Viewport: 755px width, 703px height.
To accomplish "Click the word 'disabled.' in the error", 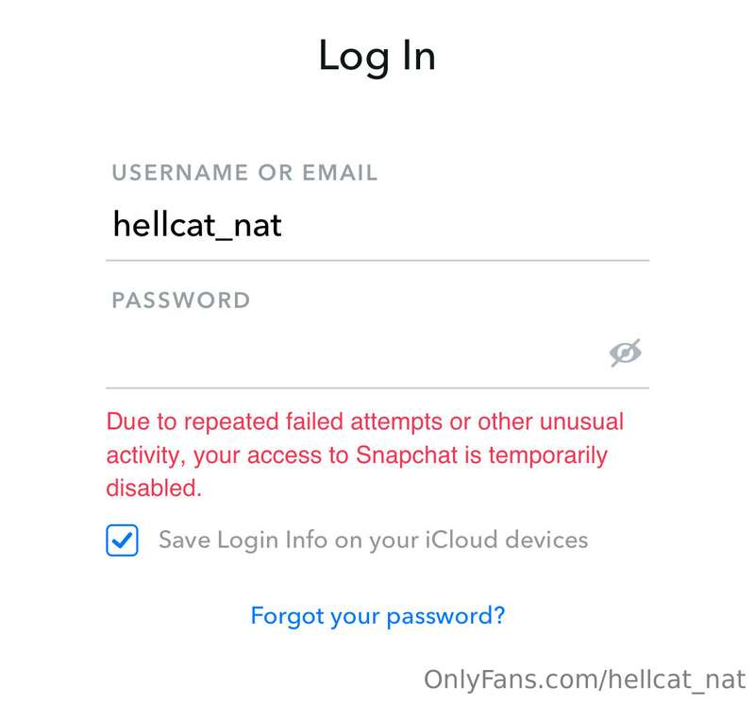I will 154,488.
